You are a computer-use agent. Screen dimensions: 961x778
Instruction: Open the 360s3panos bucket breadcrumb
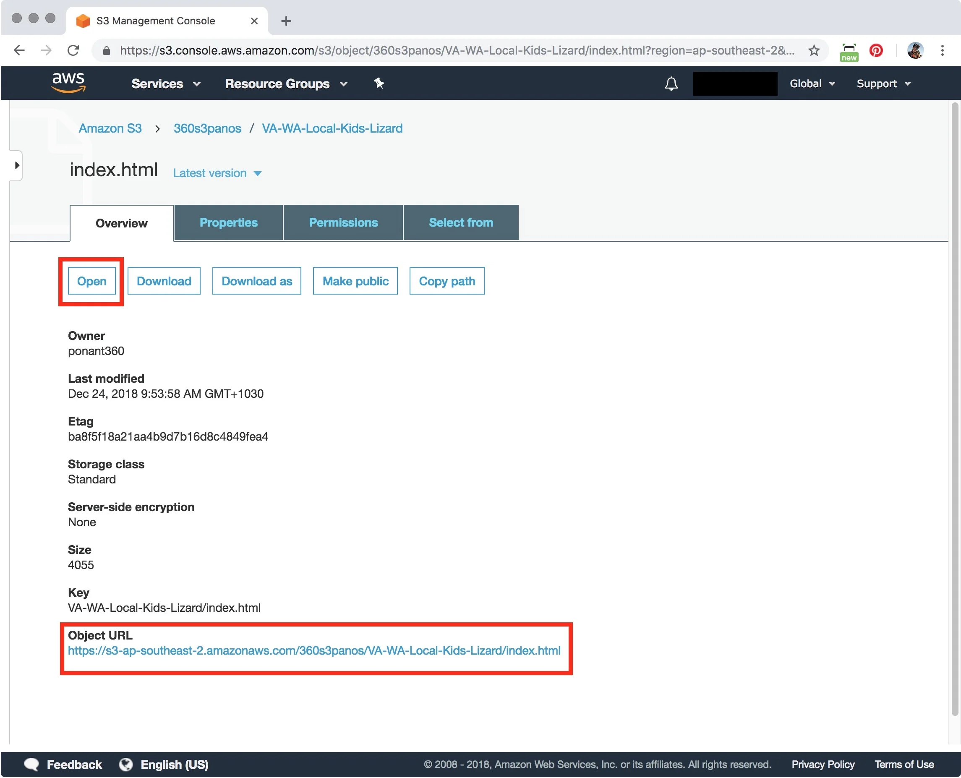coord(207,129)
